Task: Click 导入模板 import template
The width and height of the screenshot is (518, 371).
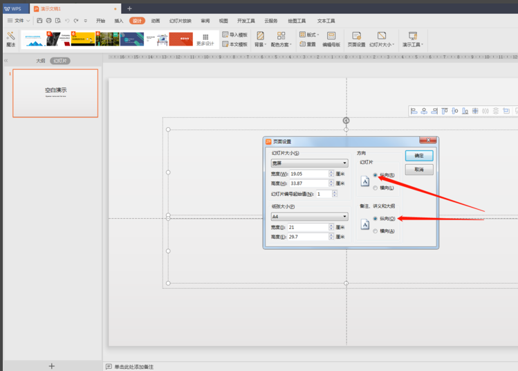Action: point(235,35)
